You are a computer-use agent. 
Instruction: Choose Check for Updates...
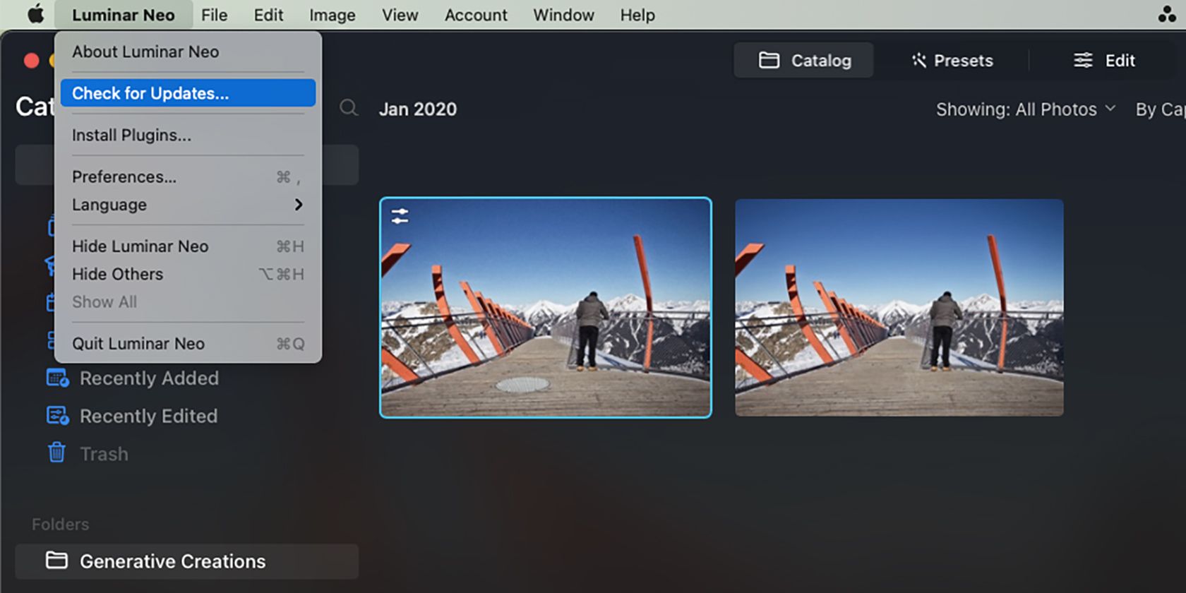(x=188, y=93)
